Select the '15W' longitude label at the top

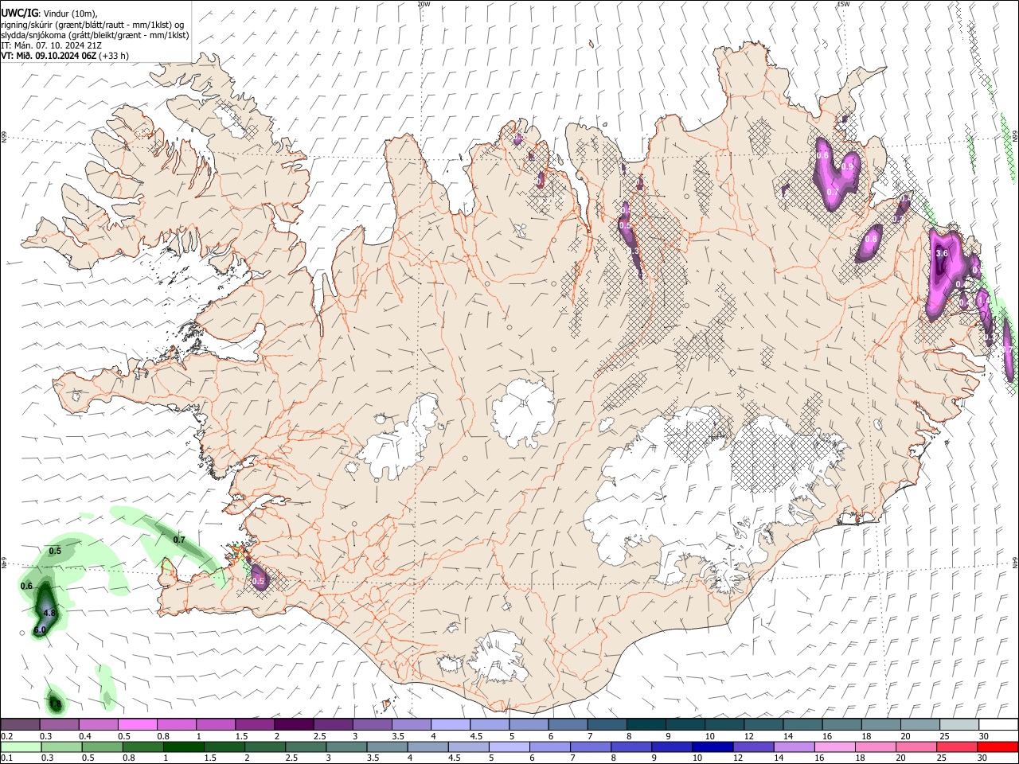(844, 4)
